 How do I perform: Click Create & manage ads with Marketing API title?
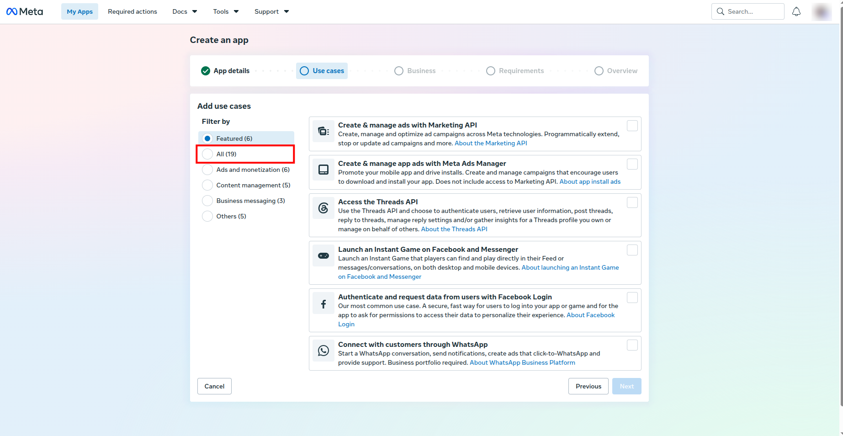(x=408, y=125)
